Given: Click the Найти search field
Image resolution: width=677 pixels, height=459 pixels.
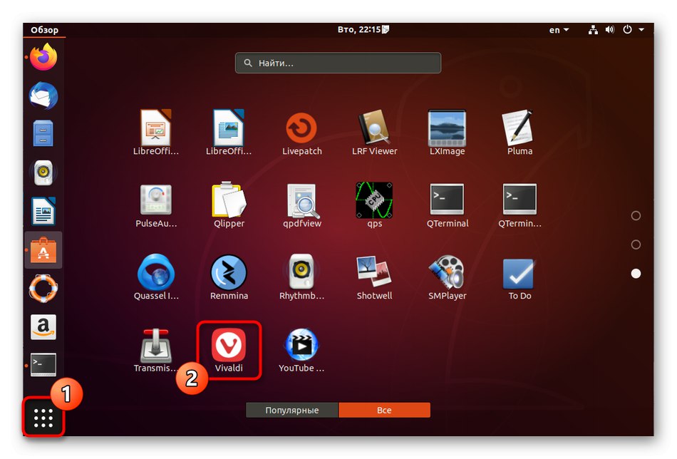Looking at the screenshot, I should pyautogui.click(x=338, y=63).
